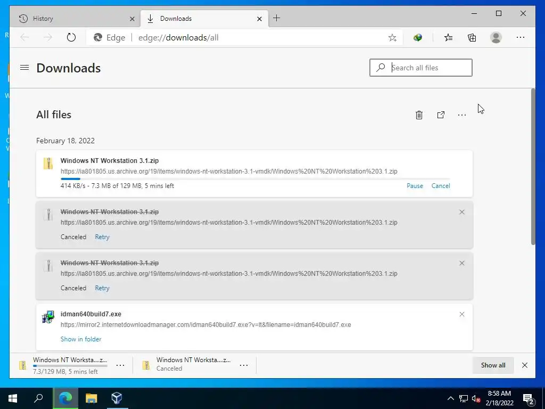Click the active Windows NT Workstation 3.1.zip filename

pos(110,161)
